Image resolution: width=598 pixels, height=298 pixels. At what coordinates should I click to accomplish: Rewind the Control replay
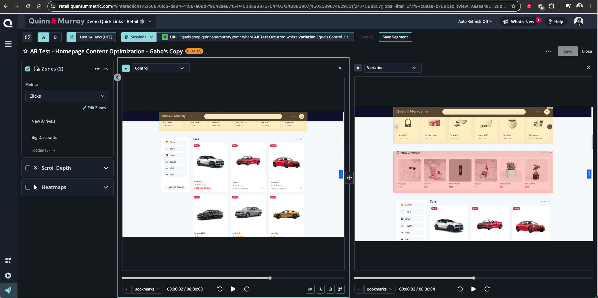point(220,289)
